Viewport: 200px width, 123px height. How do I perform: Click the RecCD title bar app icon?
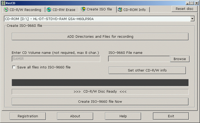[x=3, y=3]
